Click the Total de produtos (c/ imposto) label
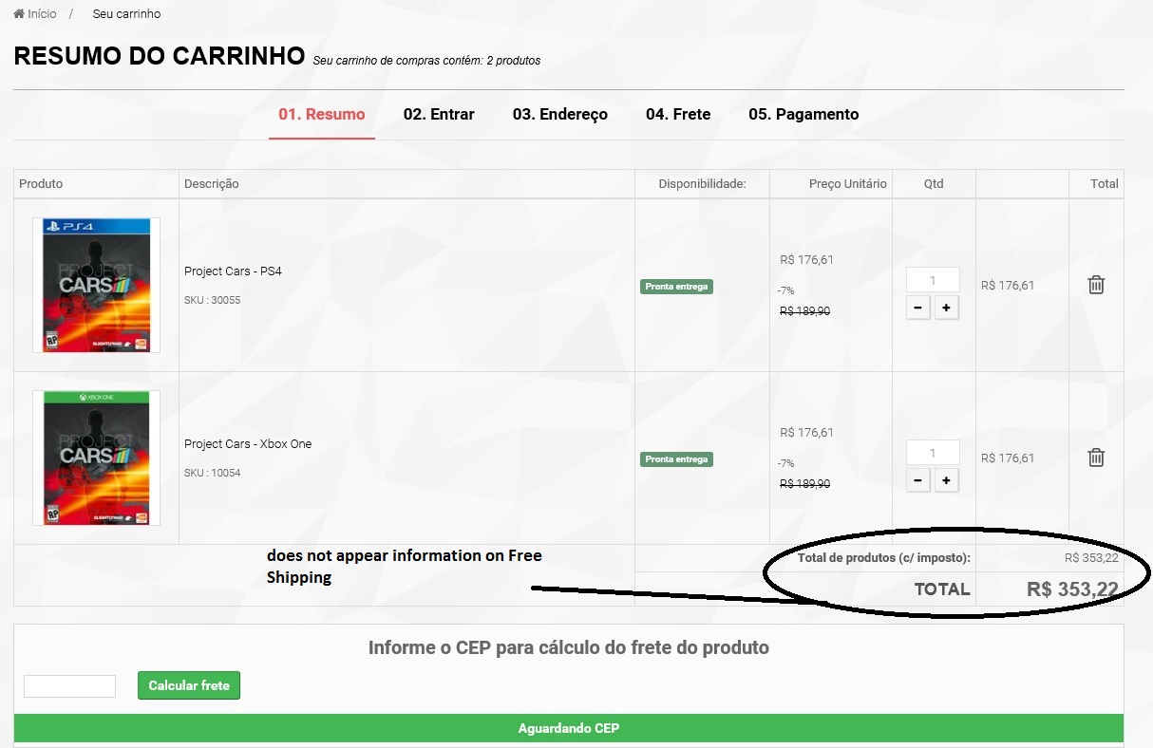This screenshot has width=1153, height=748. 883,558
